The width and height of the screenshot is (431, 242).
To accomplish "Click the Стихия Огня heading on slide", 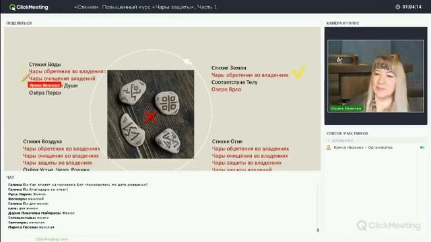I will click(227, 142).
